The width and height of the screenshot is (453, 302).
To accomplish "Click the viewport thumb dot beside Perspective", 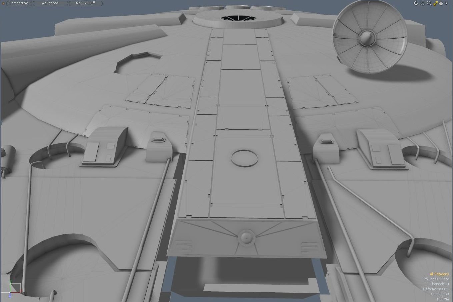I will (3, 3).
